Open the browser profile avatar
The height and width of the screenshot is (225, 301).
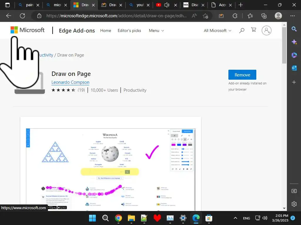278,16
